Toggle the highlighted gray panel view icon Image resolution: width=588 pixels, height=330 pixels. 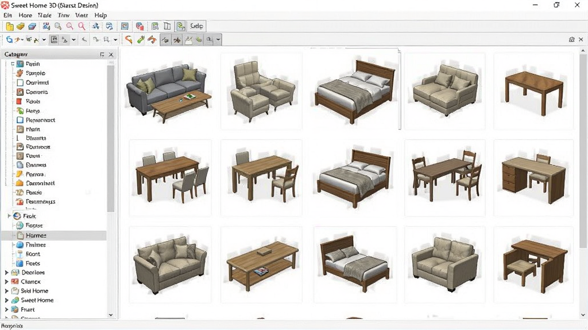point(54,40)
